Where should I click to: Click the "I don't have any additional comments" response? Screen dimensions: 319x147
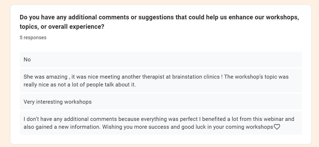(161, 123)
